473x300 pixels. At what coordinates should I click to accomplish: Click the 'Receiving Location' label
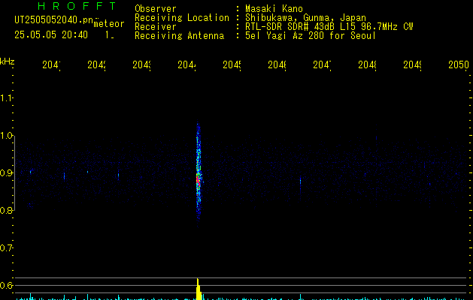[182, 18]
